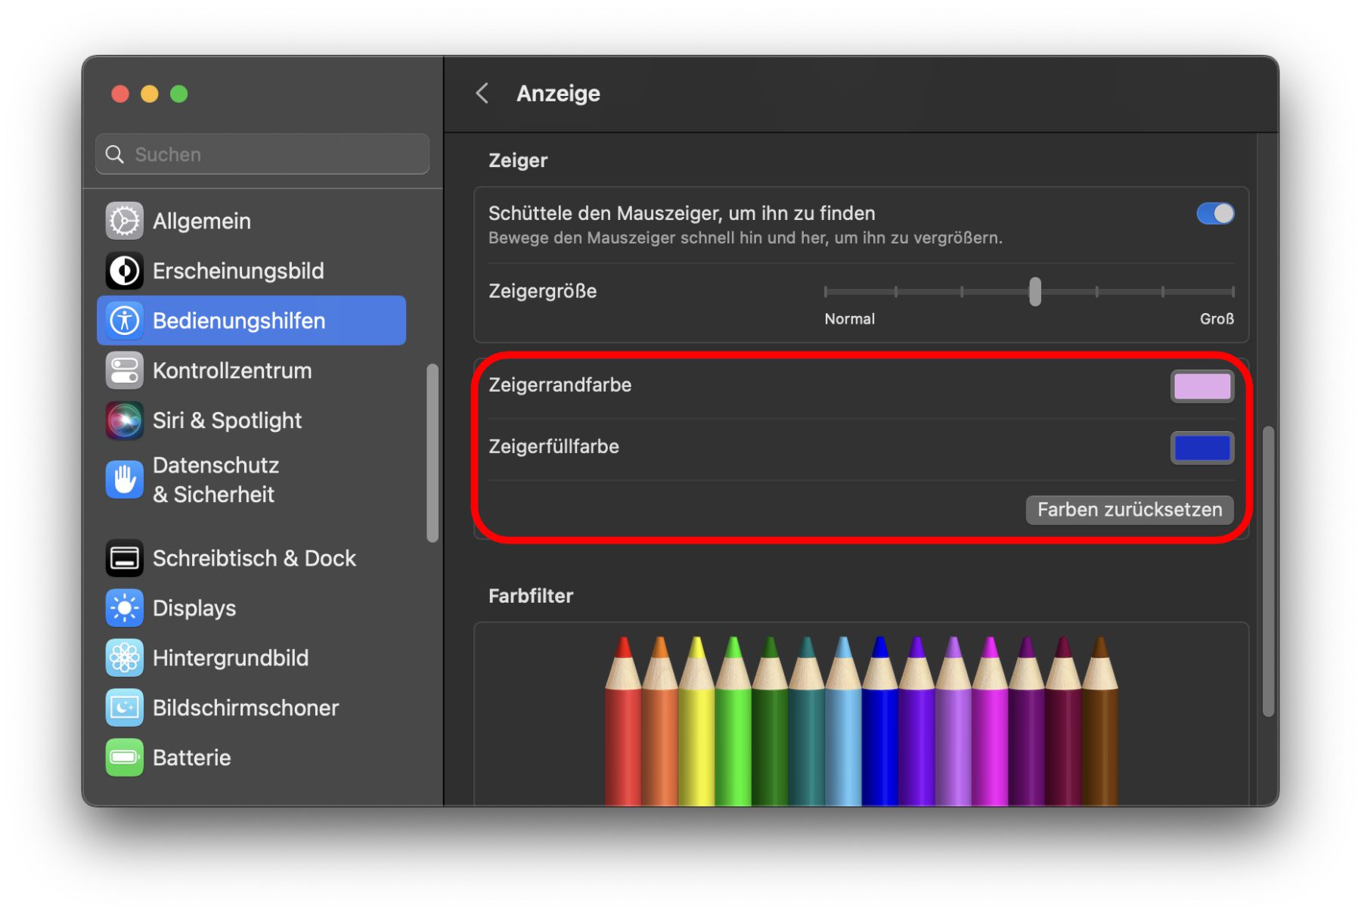Open the Zeigerfüllfarbe blue color well

[1201, 448]
